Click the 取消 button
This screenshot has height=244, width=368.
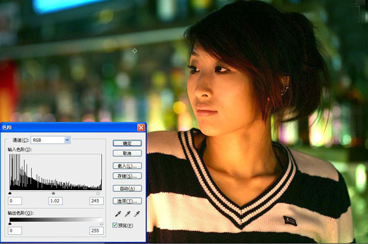click(127, 153)
